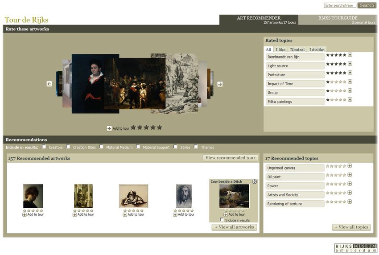Image resolution: width=379 pixels, height=255 pixels.
Task: Open the Light source topic
Action: point(295,66)
